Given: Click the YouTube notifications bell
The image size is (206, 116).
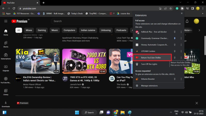Looking at the screenshot, I should point(187,21).
